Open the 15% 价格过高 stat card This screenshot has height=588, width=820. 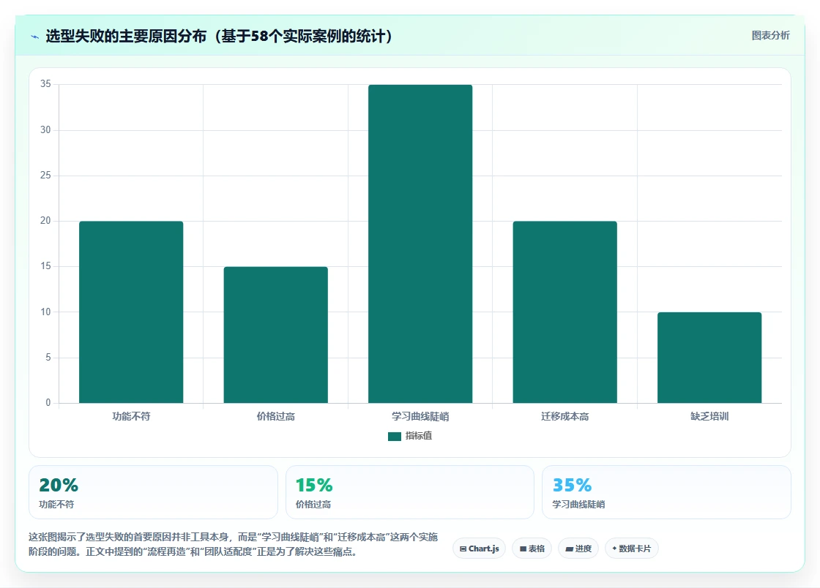pyautogui.click(x=410, y=492)
